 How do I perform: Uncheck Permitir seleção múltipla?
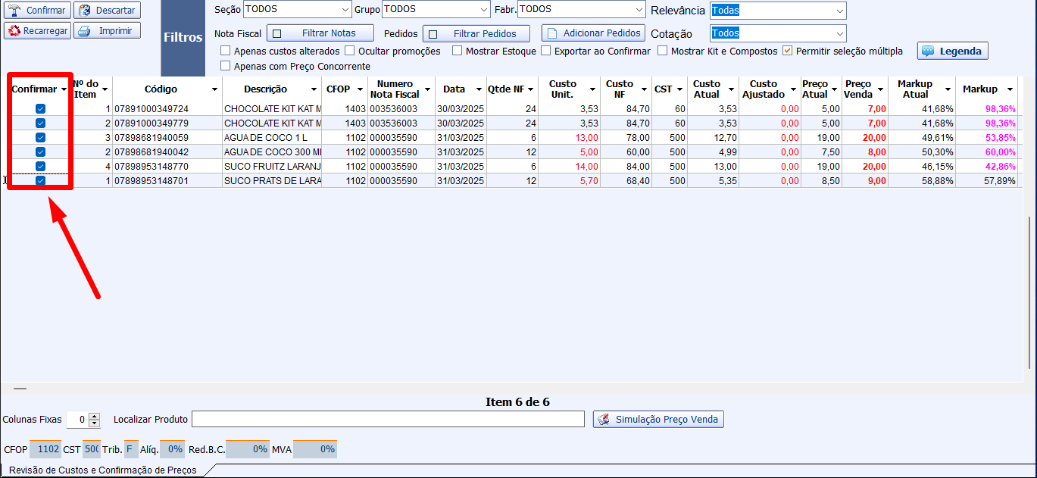click(788, 52)
